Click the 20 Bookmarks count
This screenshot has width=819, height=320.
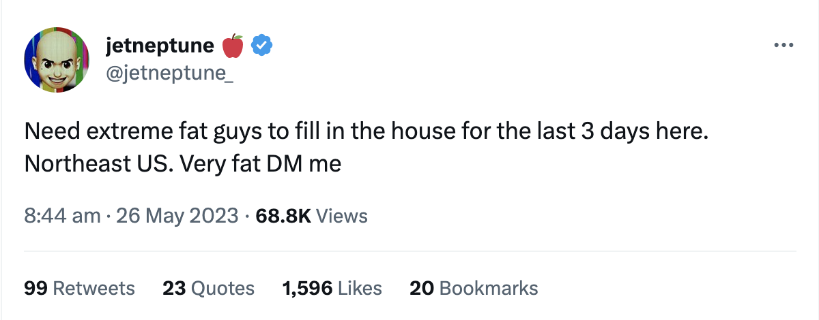coord(474,288)
